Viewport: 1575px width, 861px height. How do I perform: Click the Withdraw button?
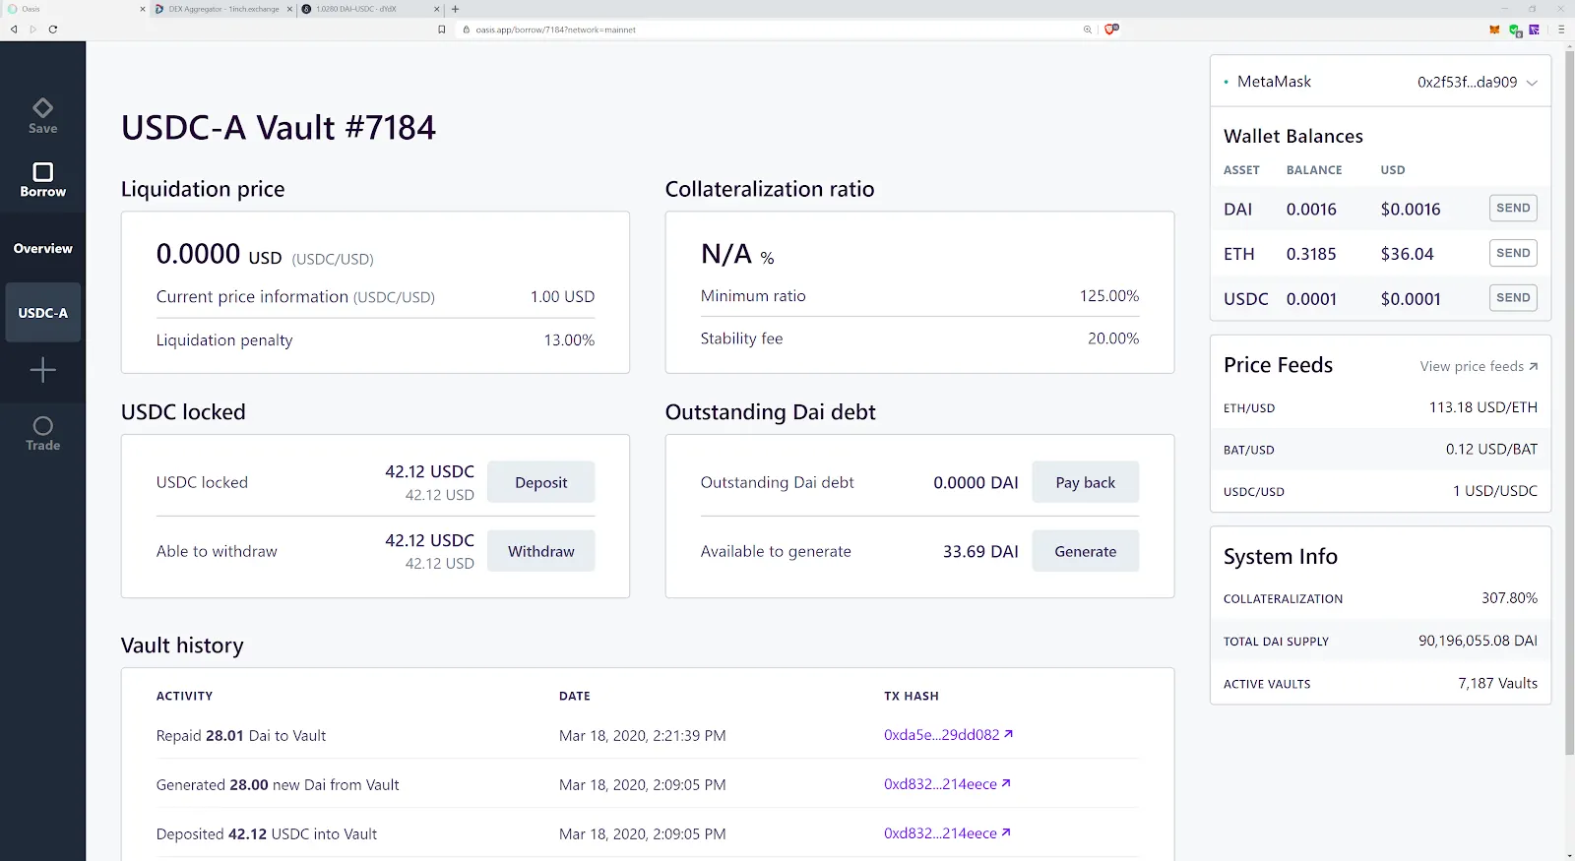point(540,551)
